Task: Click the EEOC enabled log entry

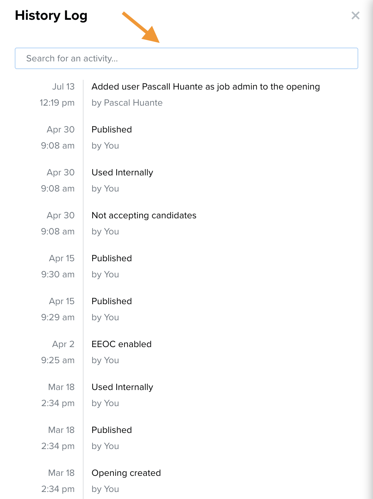Action: [x=121, y=344]
